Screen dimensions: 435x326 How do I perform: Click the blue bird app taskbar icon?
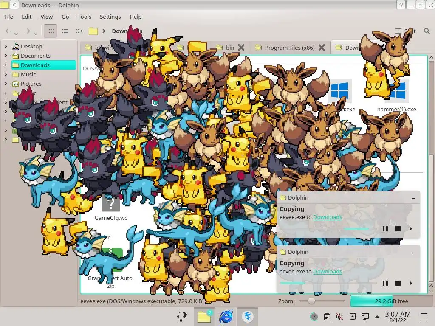[248, 316]
